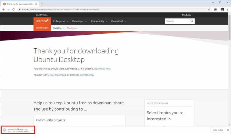Click the downloaded ISO file icon

(x=5, y=130)
